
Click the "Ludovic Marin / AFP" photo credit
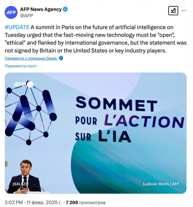pyautogui.click(x=161, y=183)
